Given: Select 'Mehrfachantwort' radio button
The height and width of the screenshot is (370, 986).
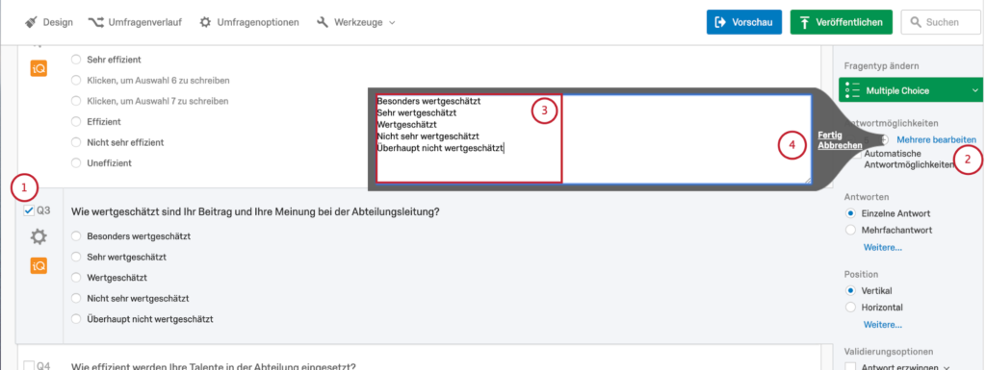Looking at the screenshot, I should 851,230.
